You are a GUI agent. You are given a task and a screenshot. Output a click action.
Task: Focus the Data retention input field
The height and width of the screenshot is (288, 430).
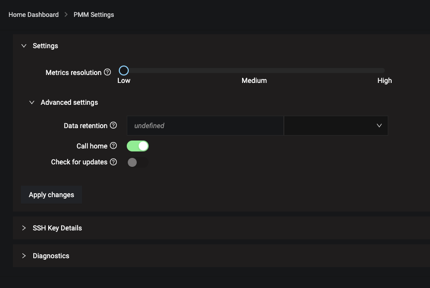(x=205, y=126)
